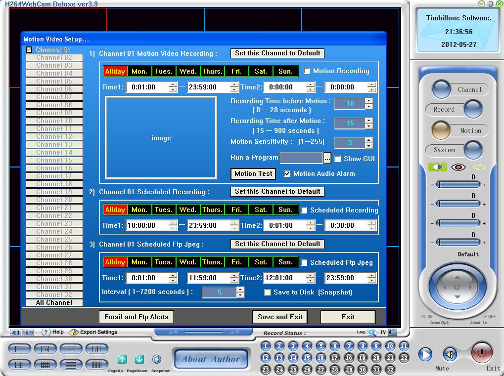Screen dimensions: 504x376
Task: Increase Motion Sensitivity with the up arrow
Action: click(x=368, y=140)
